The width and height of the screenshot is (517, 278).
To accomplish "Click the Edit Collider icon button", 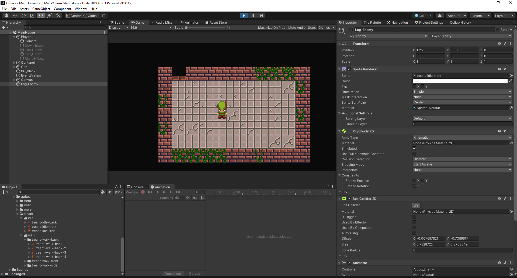I will click(416, 205).
